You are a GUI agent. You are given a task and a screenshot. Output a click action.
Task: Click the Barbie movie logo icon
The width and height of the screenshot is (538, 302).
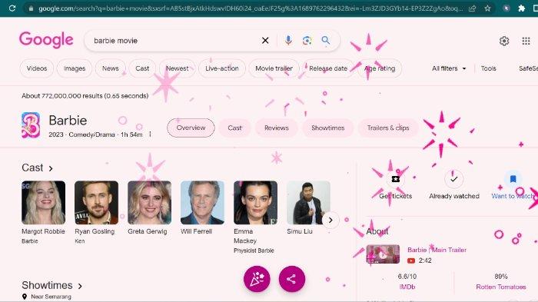[x=31, y=125]
